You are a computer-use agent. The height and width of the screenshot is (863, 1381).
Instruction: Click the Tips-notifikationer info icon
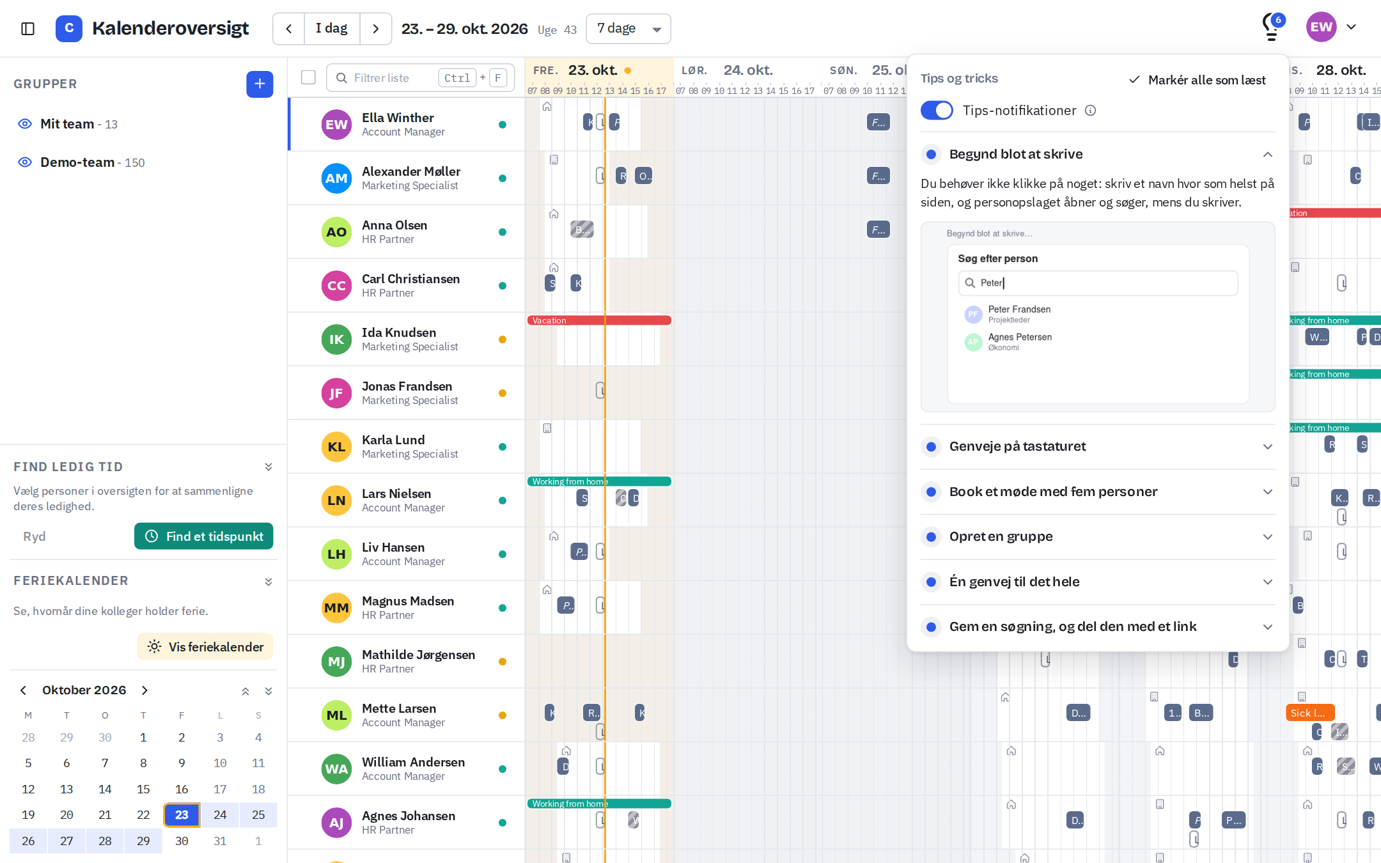coord(1091,111)
